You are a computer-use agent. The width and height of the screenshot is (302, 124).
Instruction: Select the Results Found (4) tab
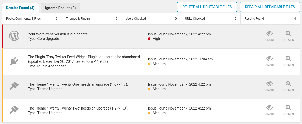tap(20, 8)
